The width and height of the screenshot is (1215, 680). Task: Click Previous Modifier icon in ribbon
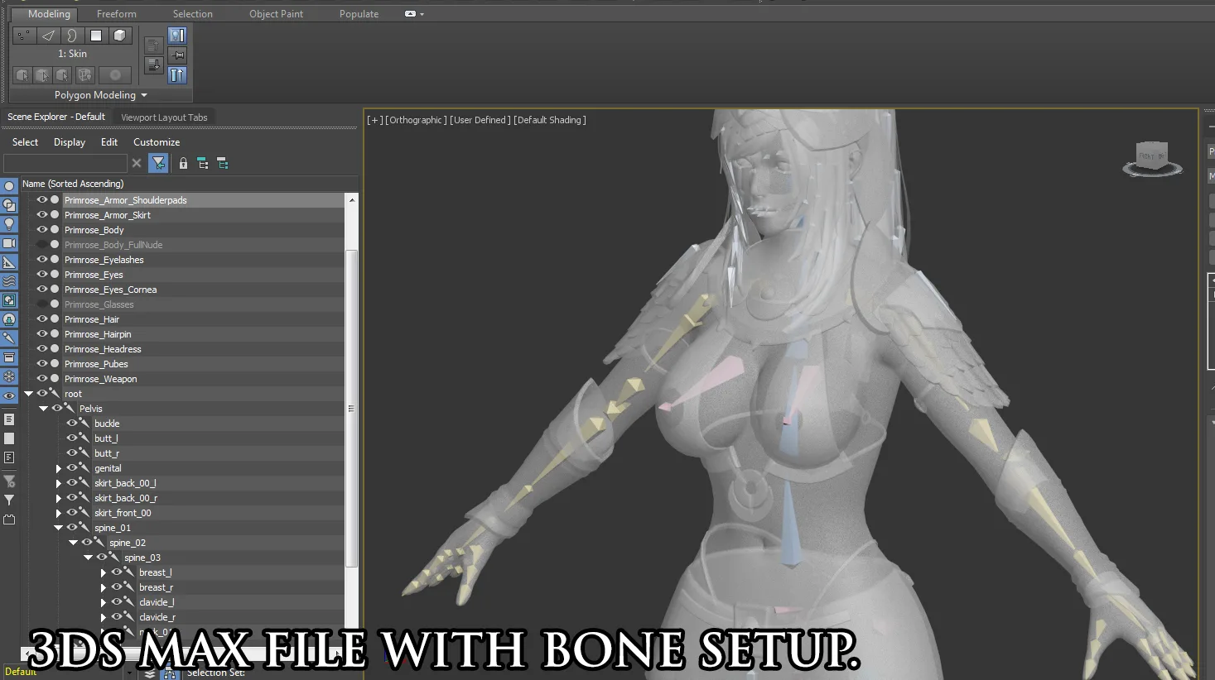pyautogui.click(x=153, y=45)
